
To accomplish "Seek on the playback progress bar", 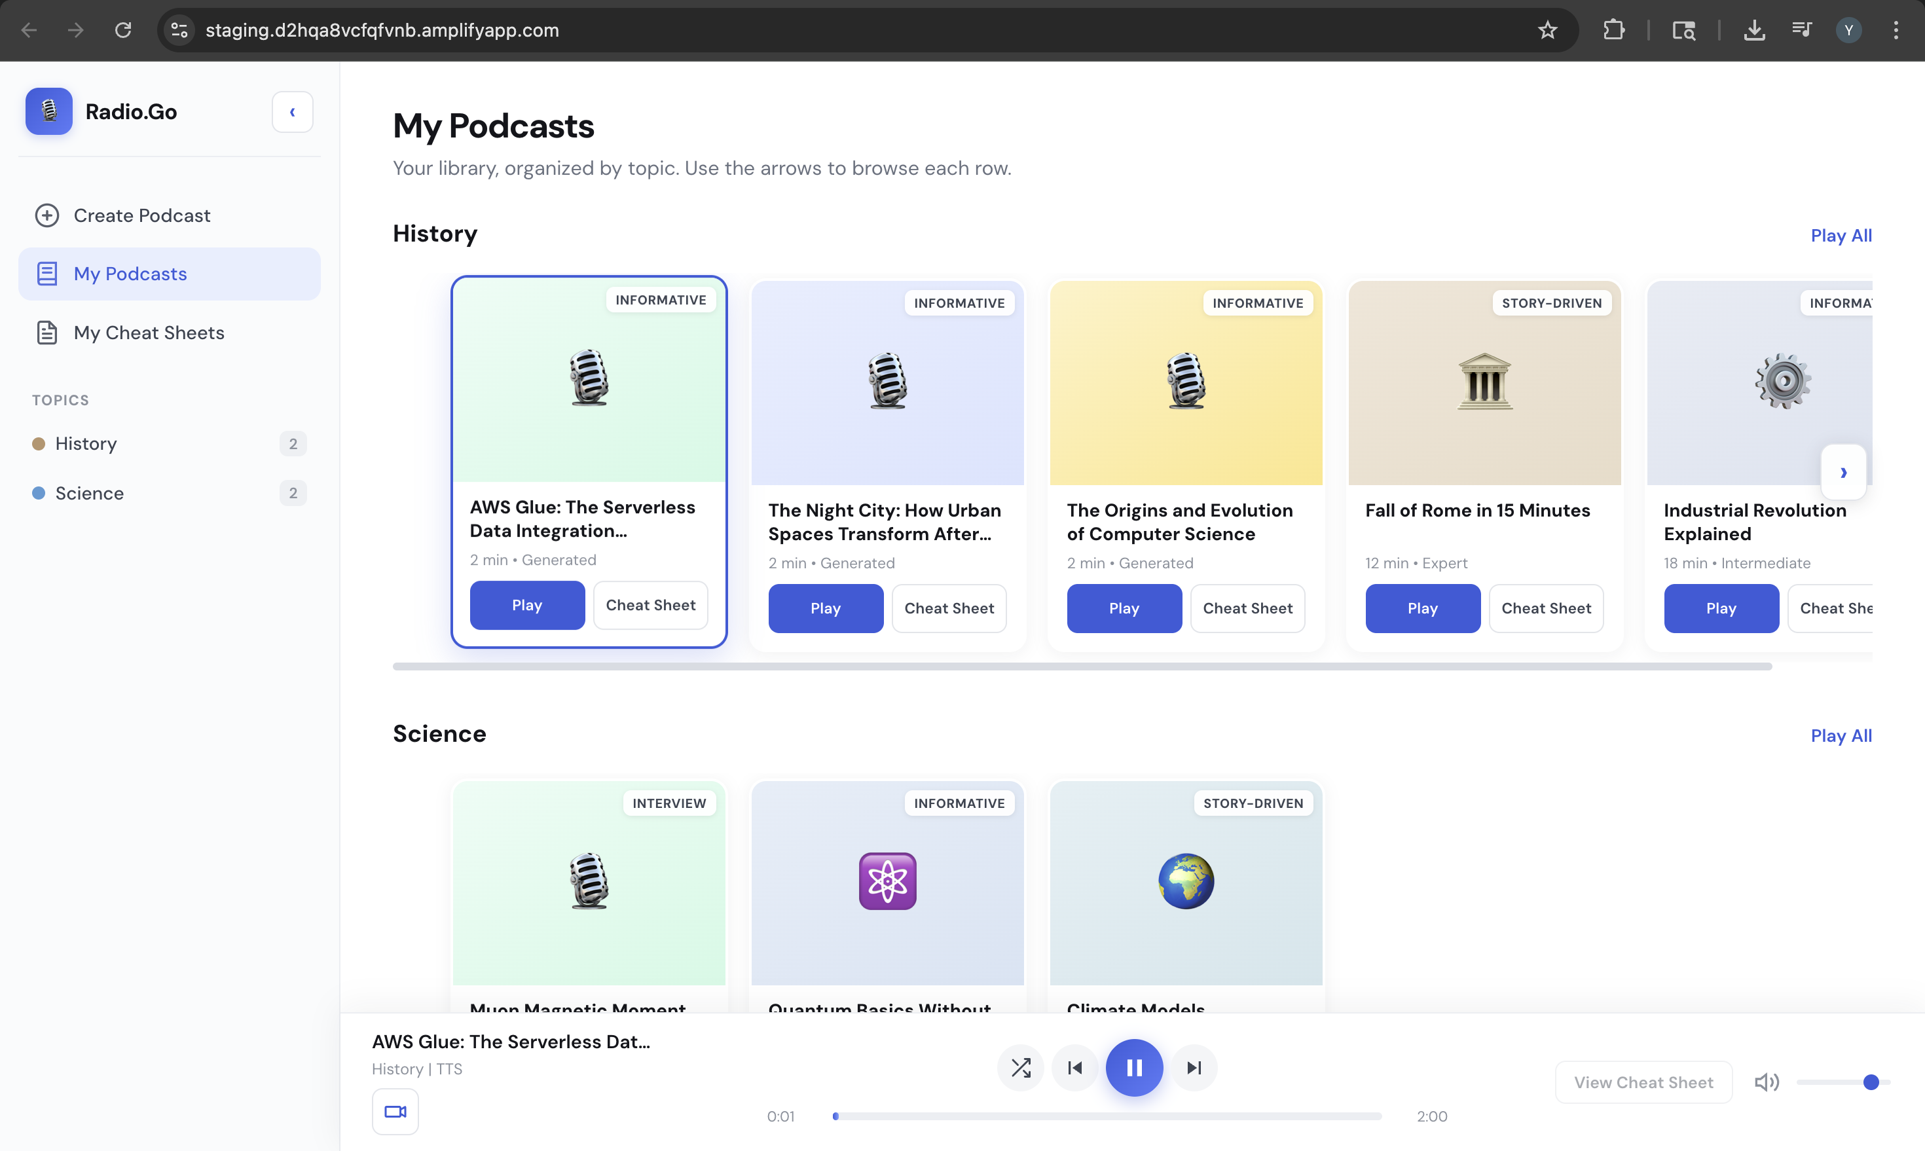I will pyautogui.click(x=1108, y=1116).
